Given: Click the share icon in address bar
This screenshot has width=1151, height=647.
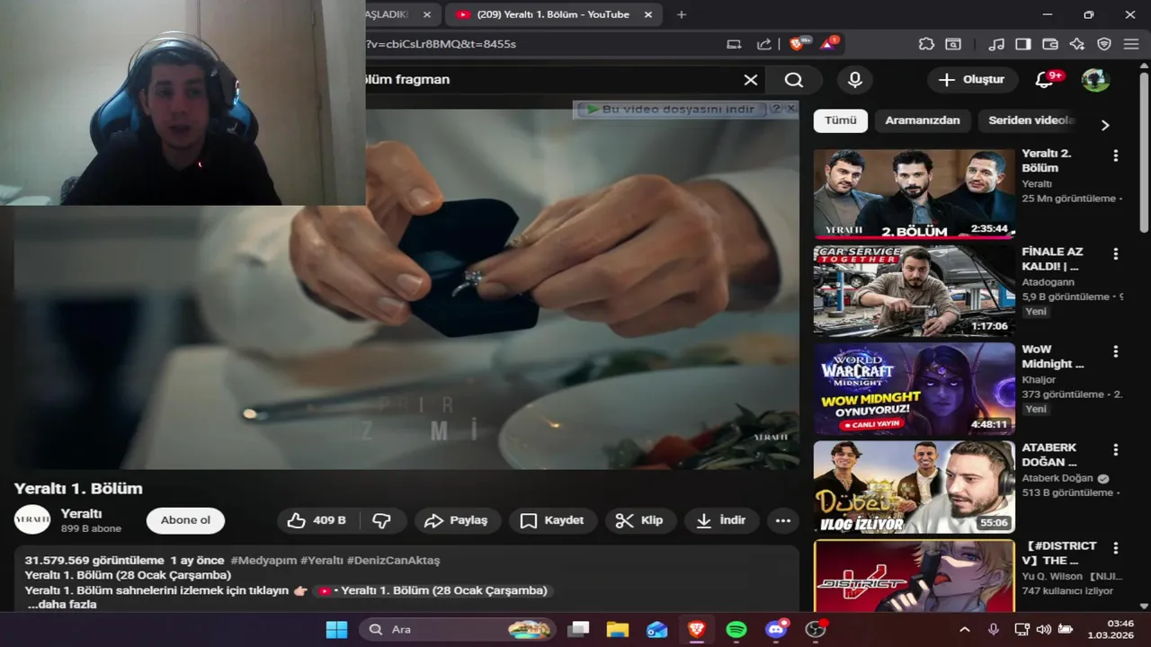Looking at the screenshot, I should 764,43.
